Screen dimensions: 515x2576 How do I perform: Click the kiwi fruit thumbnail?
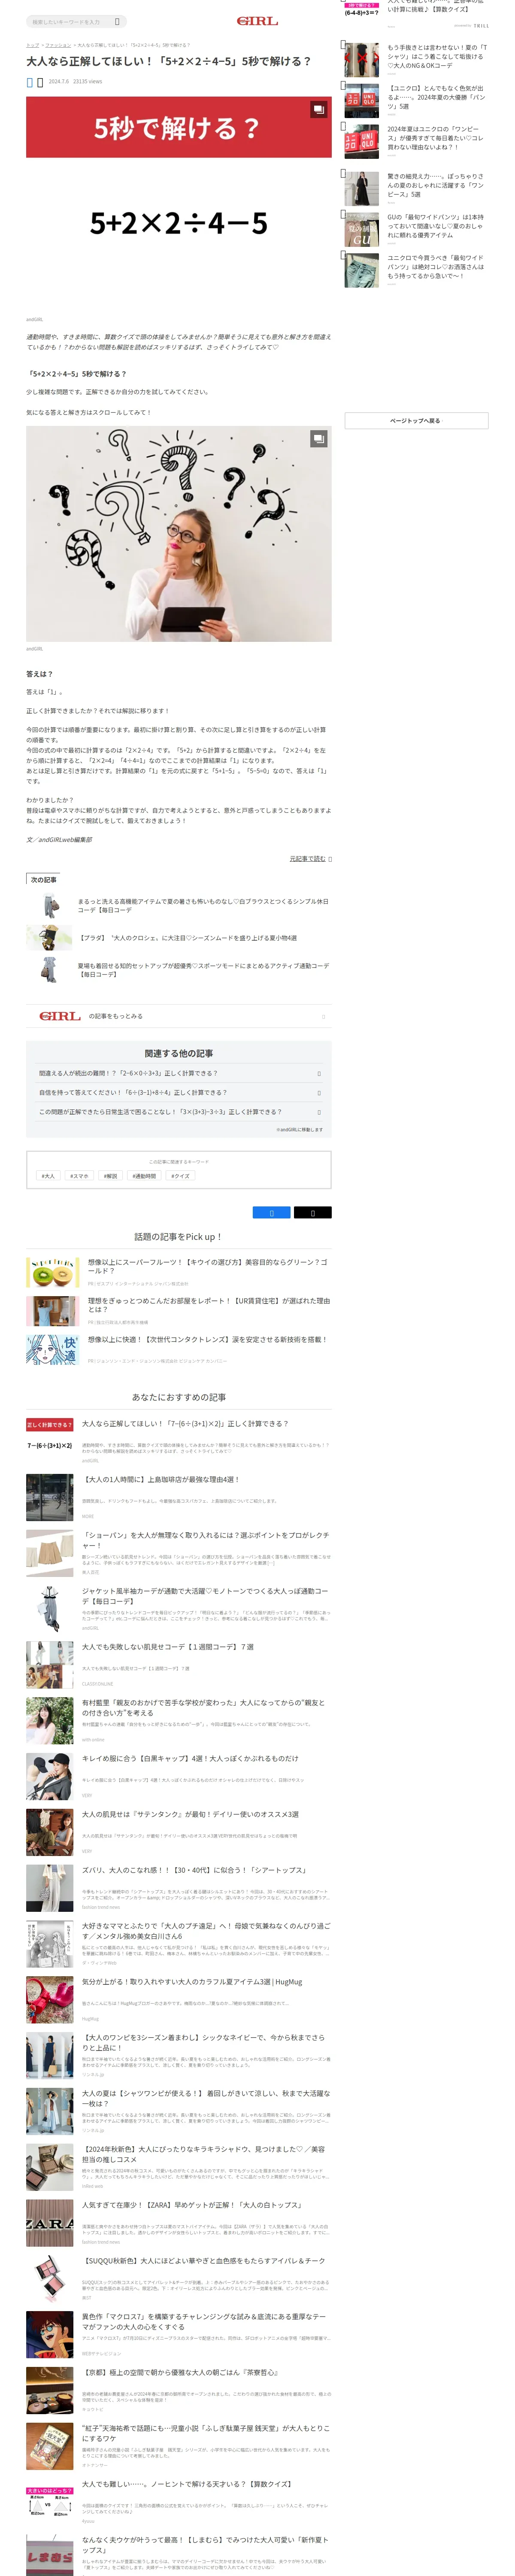tap(52, 1273)
